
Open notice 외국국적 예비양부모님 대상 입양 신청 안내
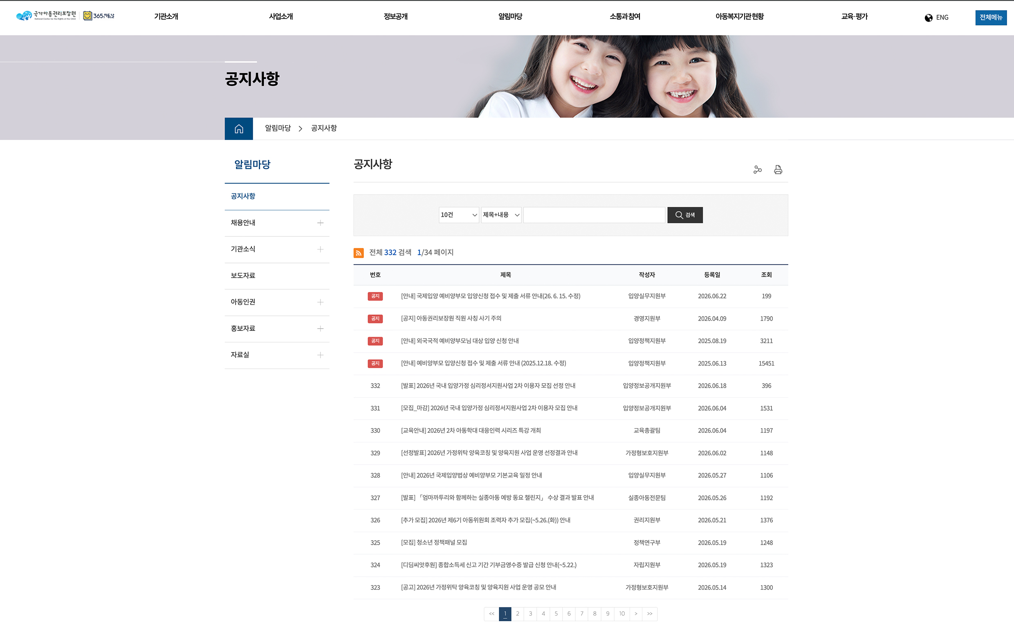click(460, 341)
